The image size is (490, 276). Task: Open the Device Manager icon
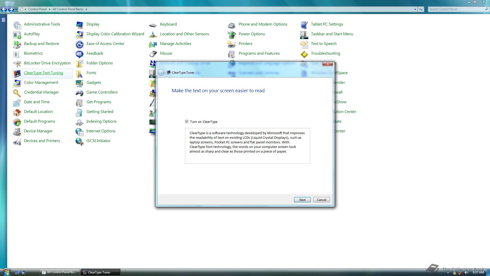coord(17,132)
